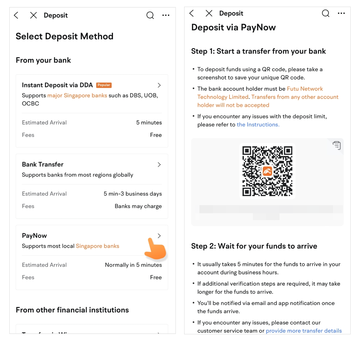Close the Deposit via PayNow screen with X
This screenshot has width=360, height=341.
pos(209,13)
